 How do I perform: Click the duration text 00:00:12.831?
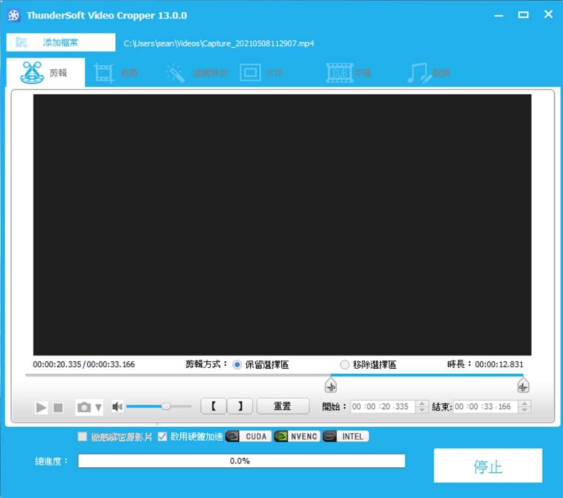pos(499,364)
